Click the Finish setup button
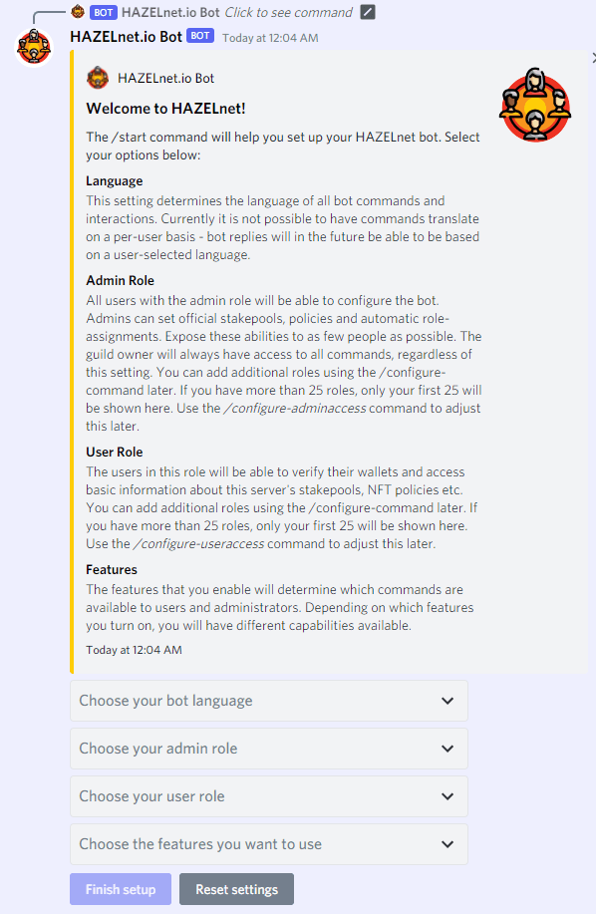The height and width of the screenshot is (914, 596). 121,889
